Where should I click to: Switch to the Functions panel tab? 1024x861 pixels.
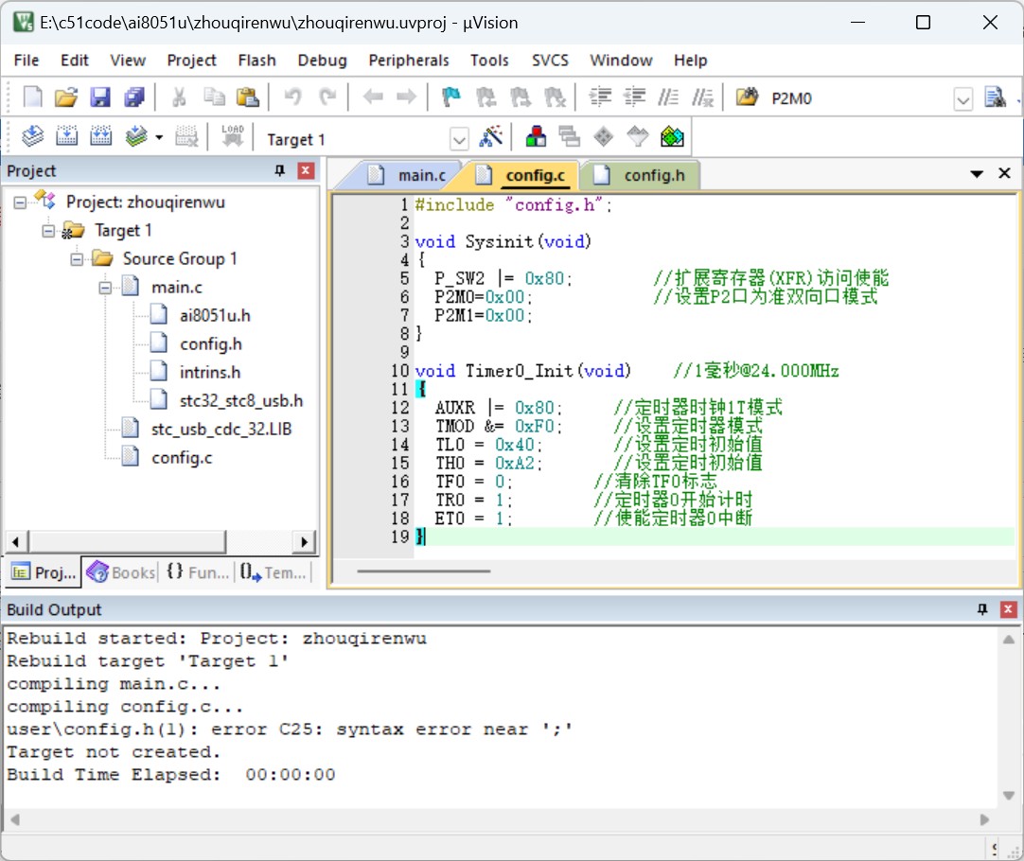(x=197, y=572)
